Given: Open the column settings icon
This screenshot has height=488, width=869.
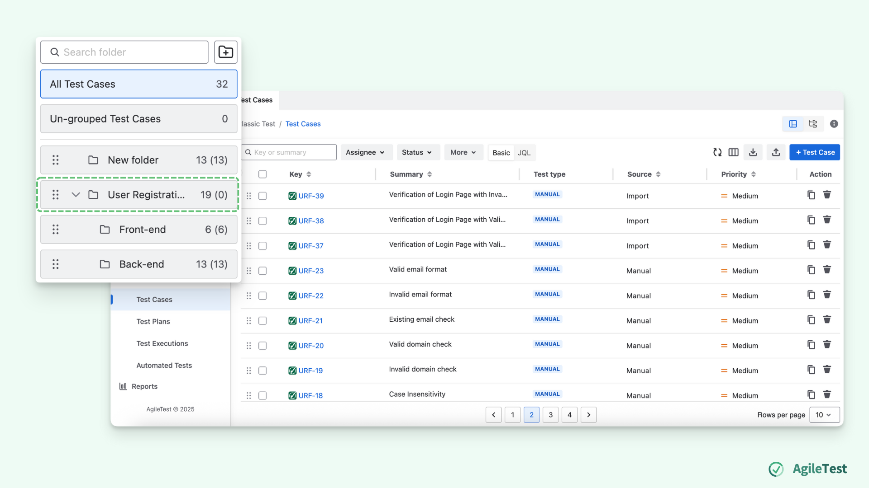Looking at the screenshot, I should click(734, 152).
